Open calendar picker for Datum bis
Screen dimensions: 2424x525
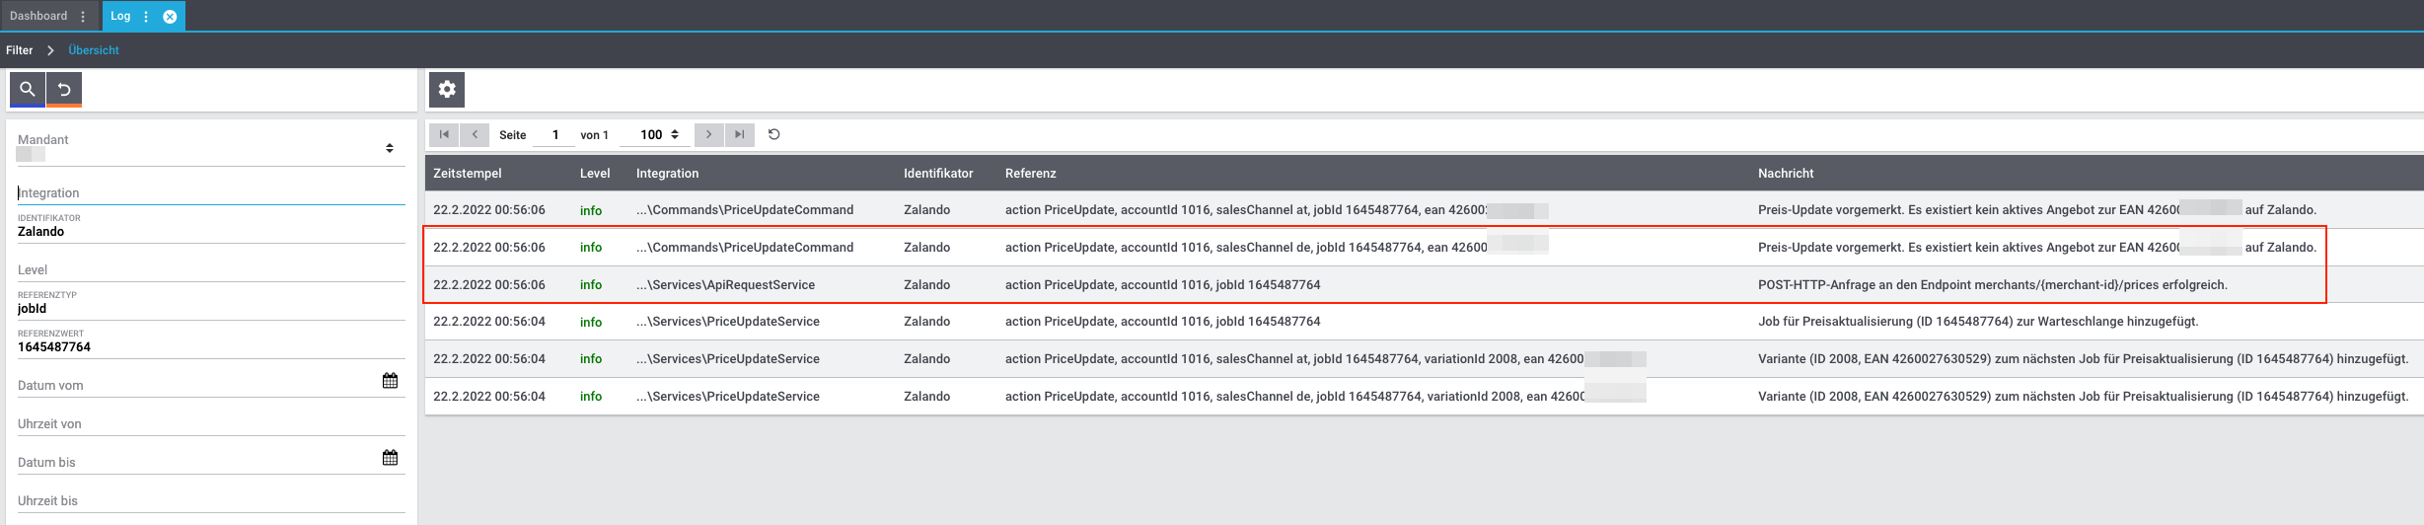[x=390, y=458]
